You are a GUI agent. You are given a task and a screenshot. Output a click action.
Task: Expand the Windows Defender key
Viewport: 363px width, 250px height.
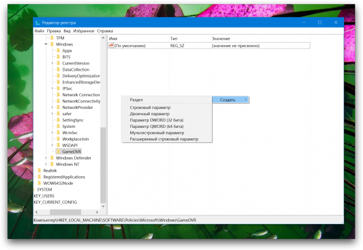coord(46,158)
